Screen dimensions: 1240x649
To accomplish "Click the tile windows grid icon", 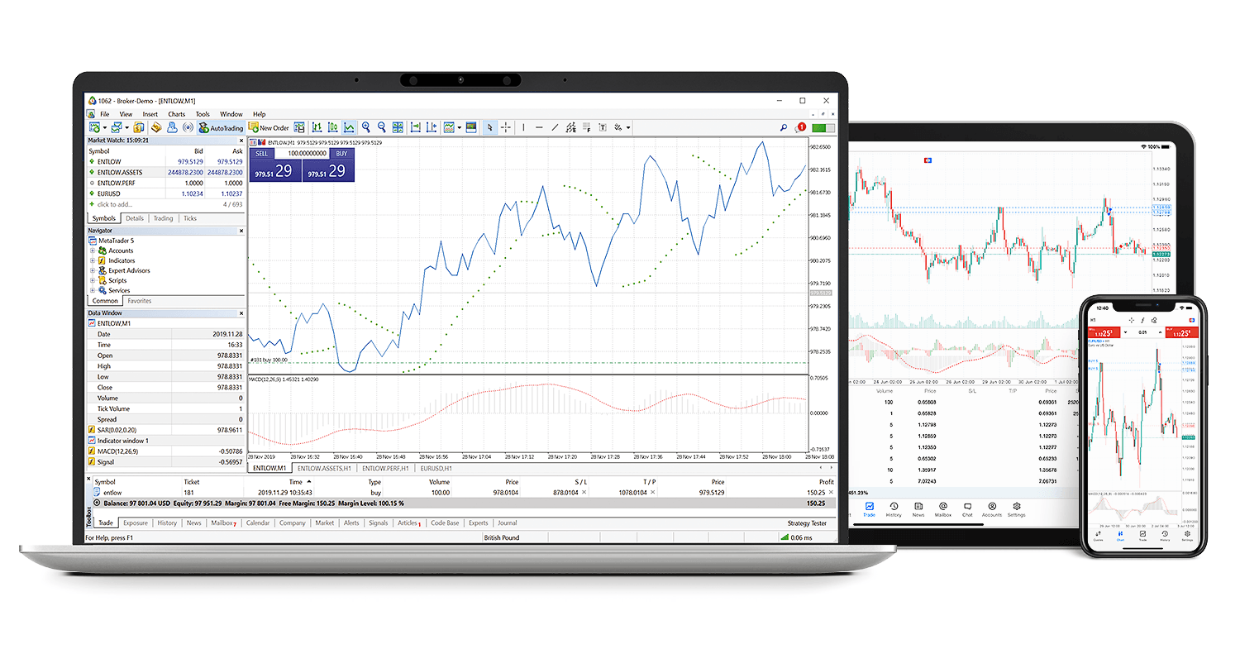I will 398,127.
